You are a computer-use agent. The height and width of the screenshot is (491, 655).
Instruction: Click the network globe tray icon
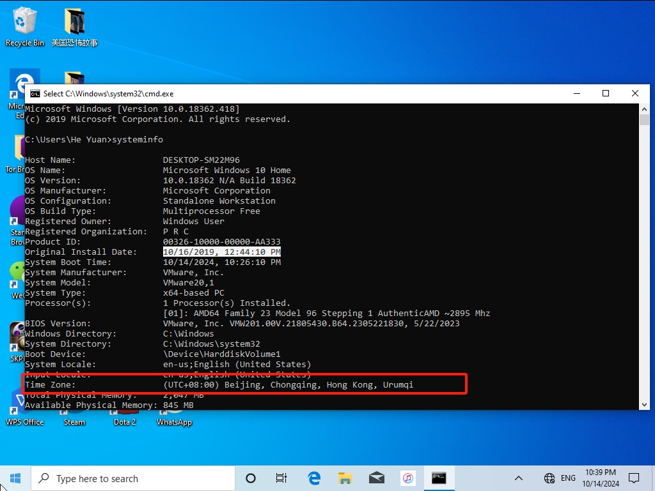549,478
